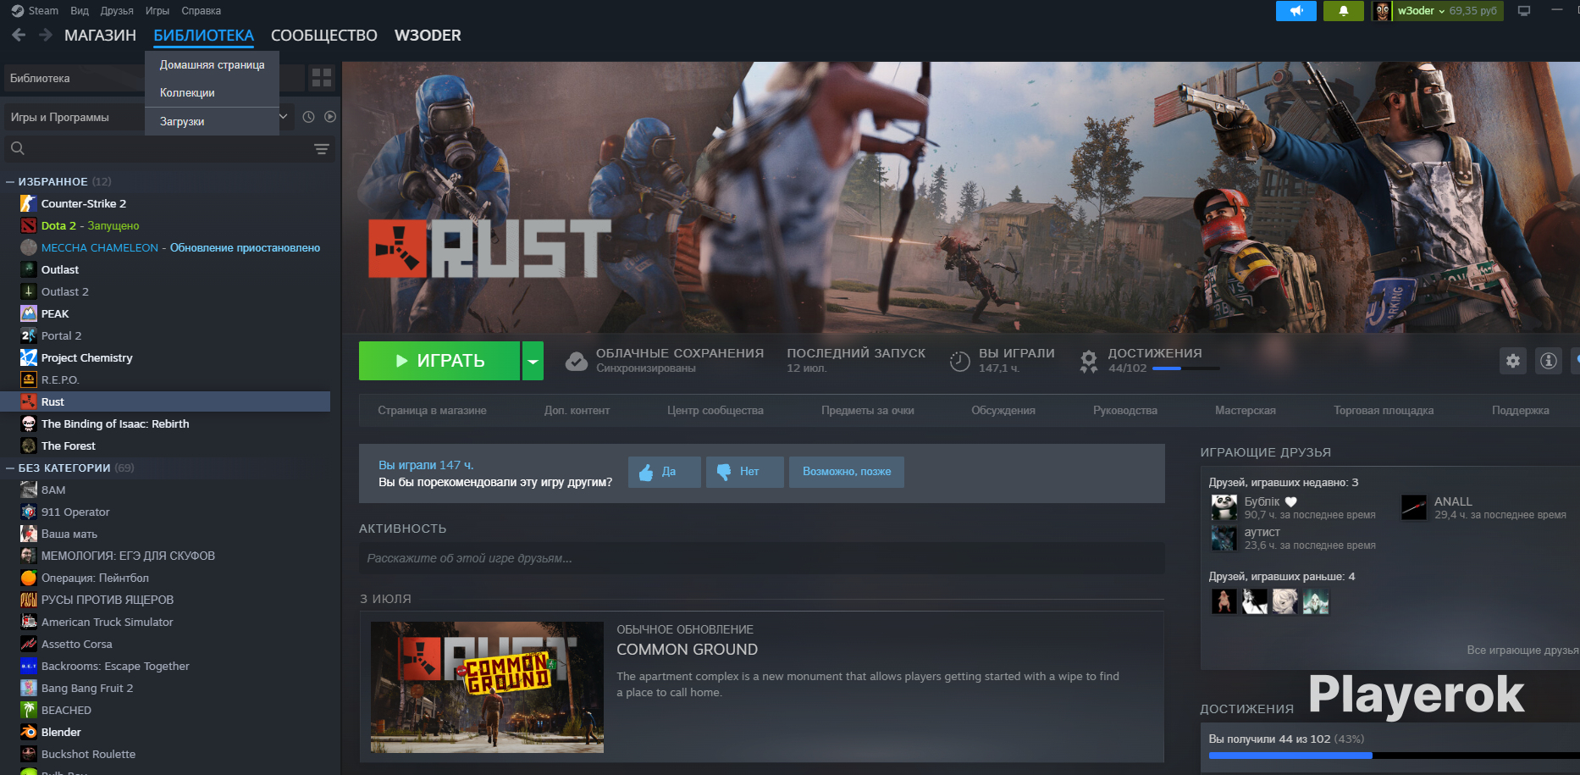Open the Центр сообщества link
1580x775 pixels.
tap(715, 411)
